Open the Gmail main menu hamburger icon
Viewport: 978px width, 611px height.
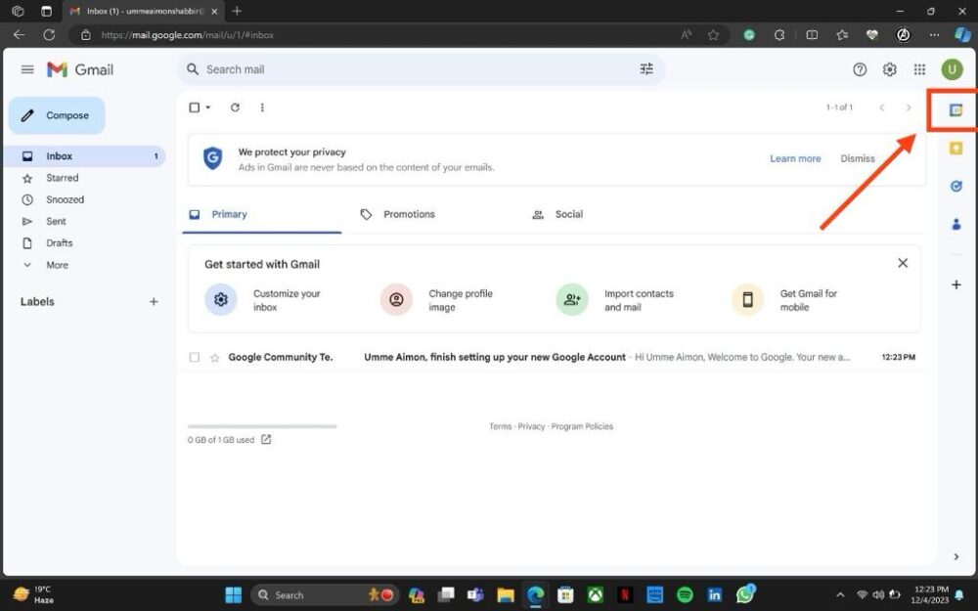[27, 69]
